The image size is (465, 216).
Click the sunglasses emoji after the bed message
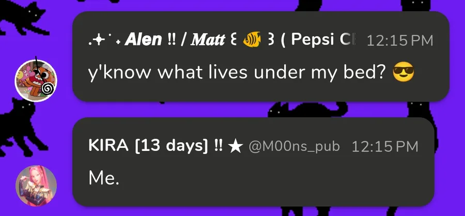pyautogui.click(x=405, y=74)
